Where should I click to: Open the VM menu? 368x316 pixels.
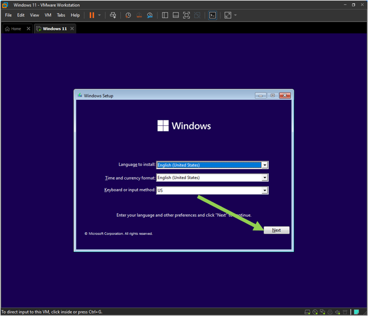coord(48,15)
